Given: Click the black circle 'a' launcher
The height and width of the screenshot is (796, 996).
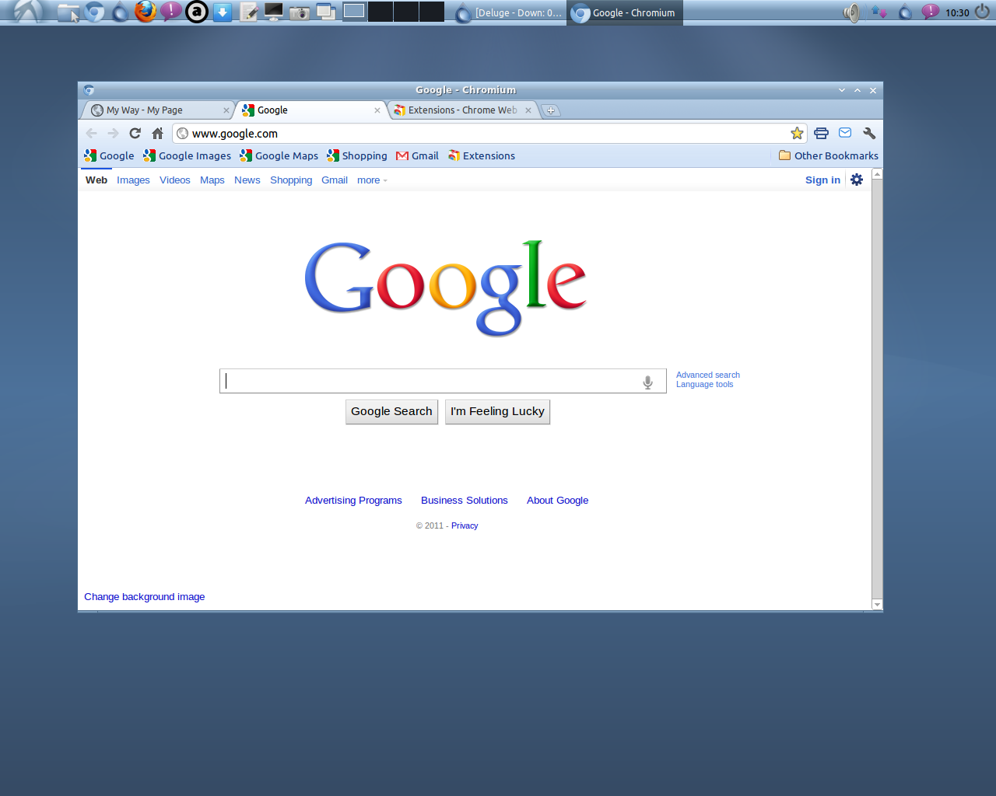Looking at the screenshot, I should tap(197, 12).
